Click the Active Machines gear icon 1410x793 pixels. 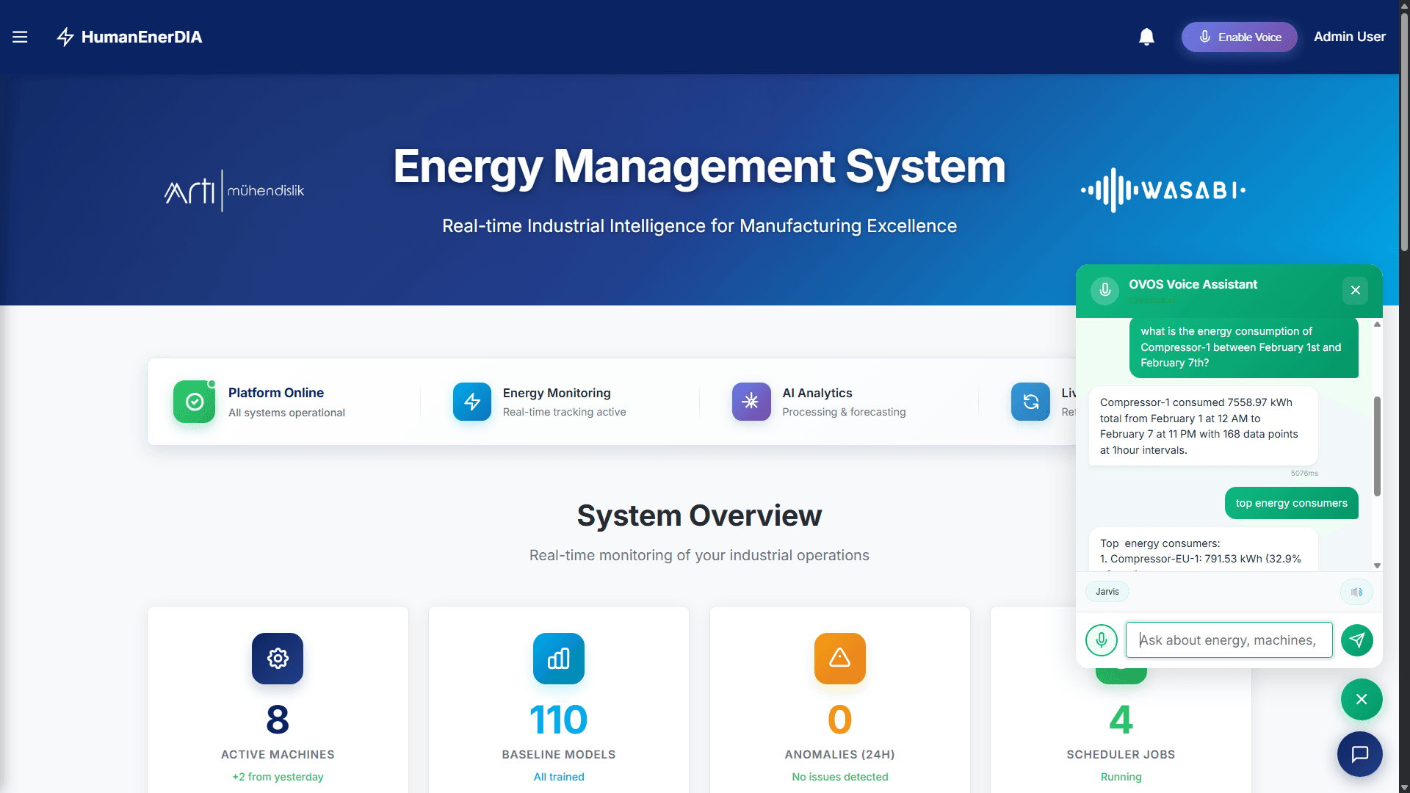coord(277,659)
